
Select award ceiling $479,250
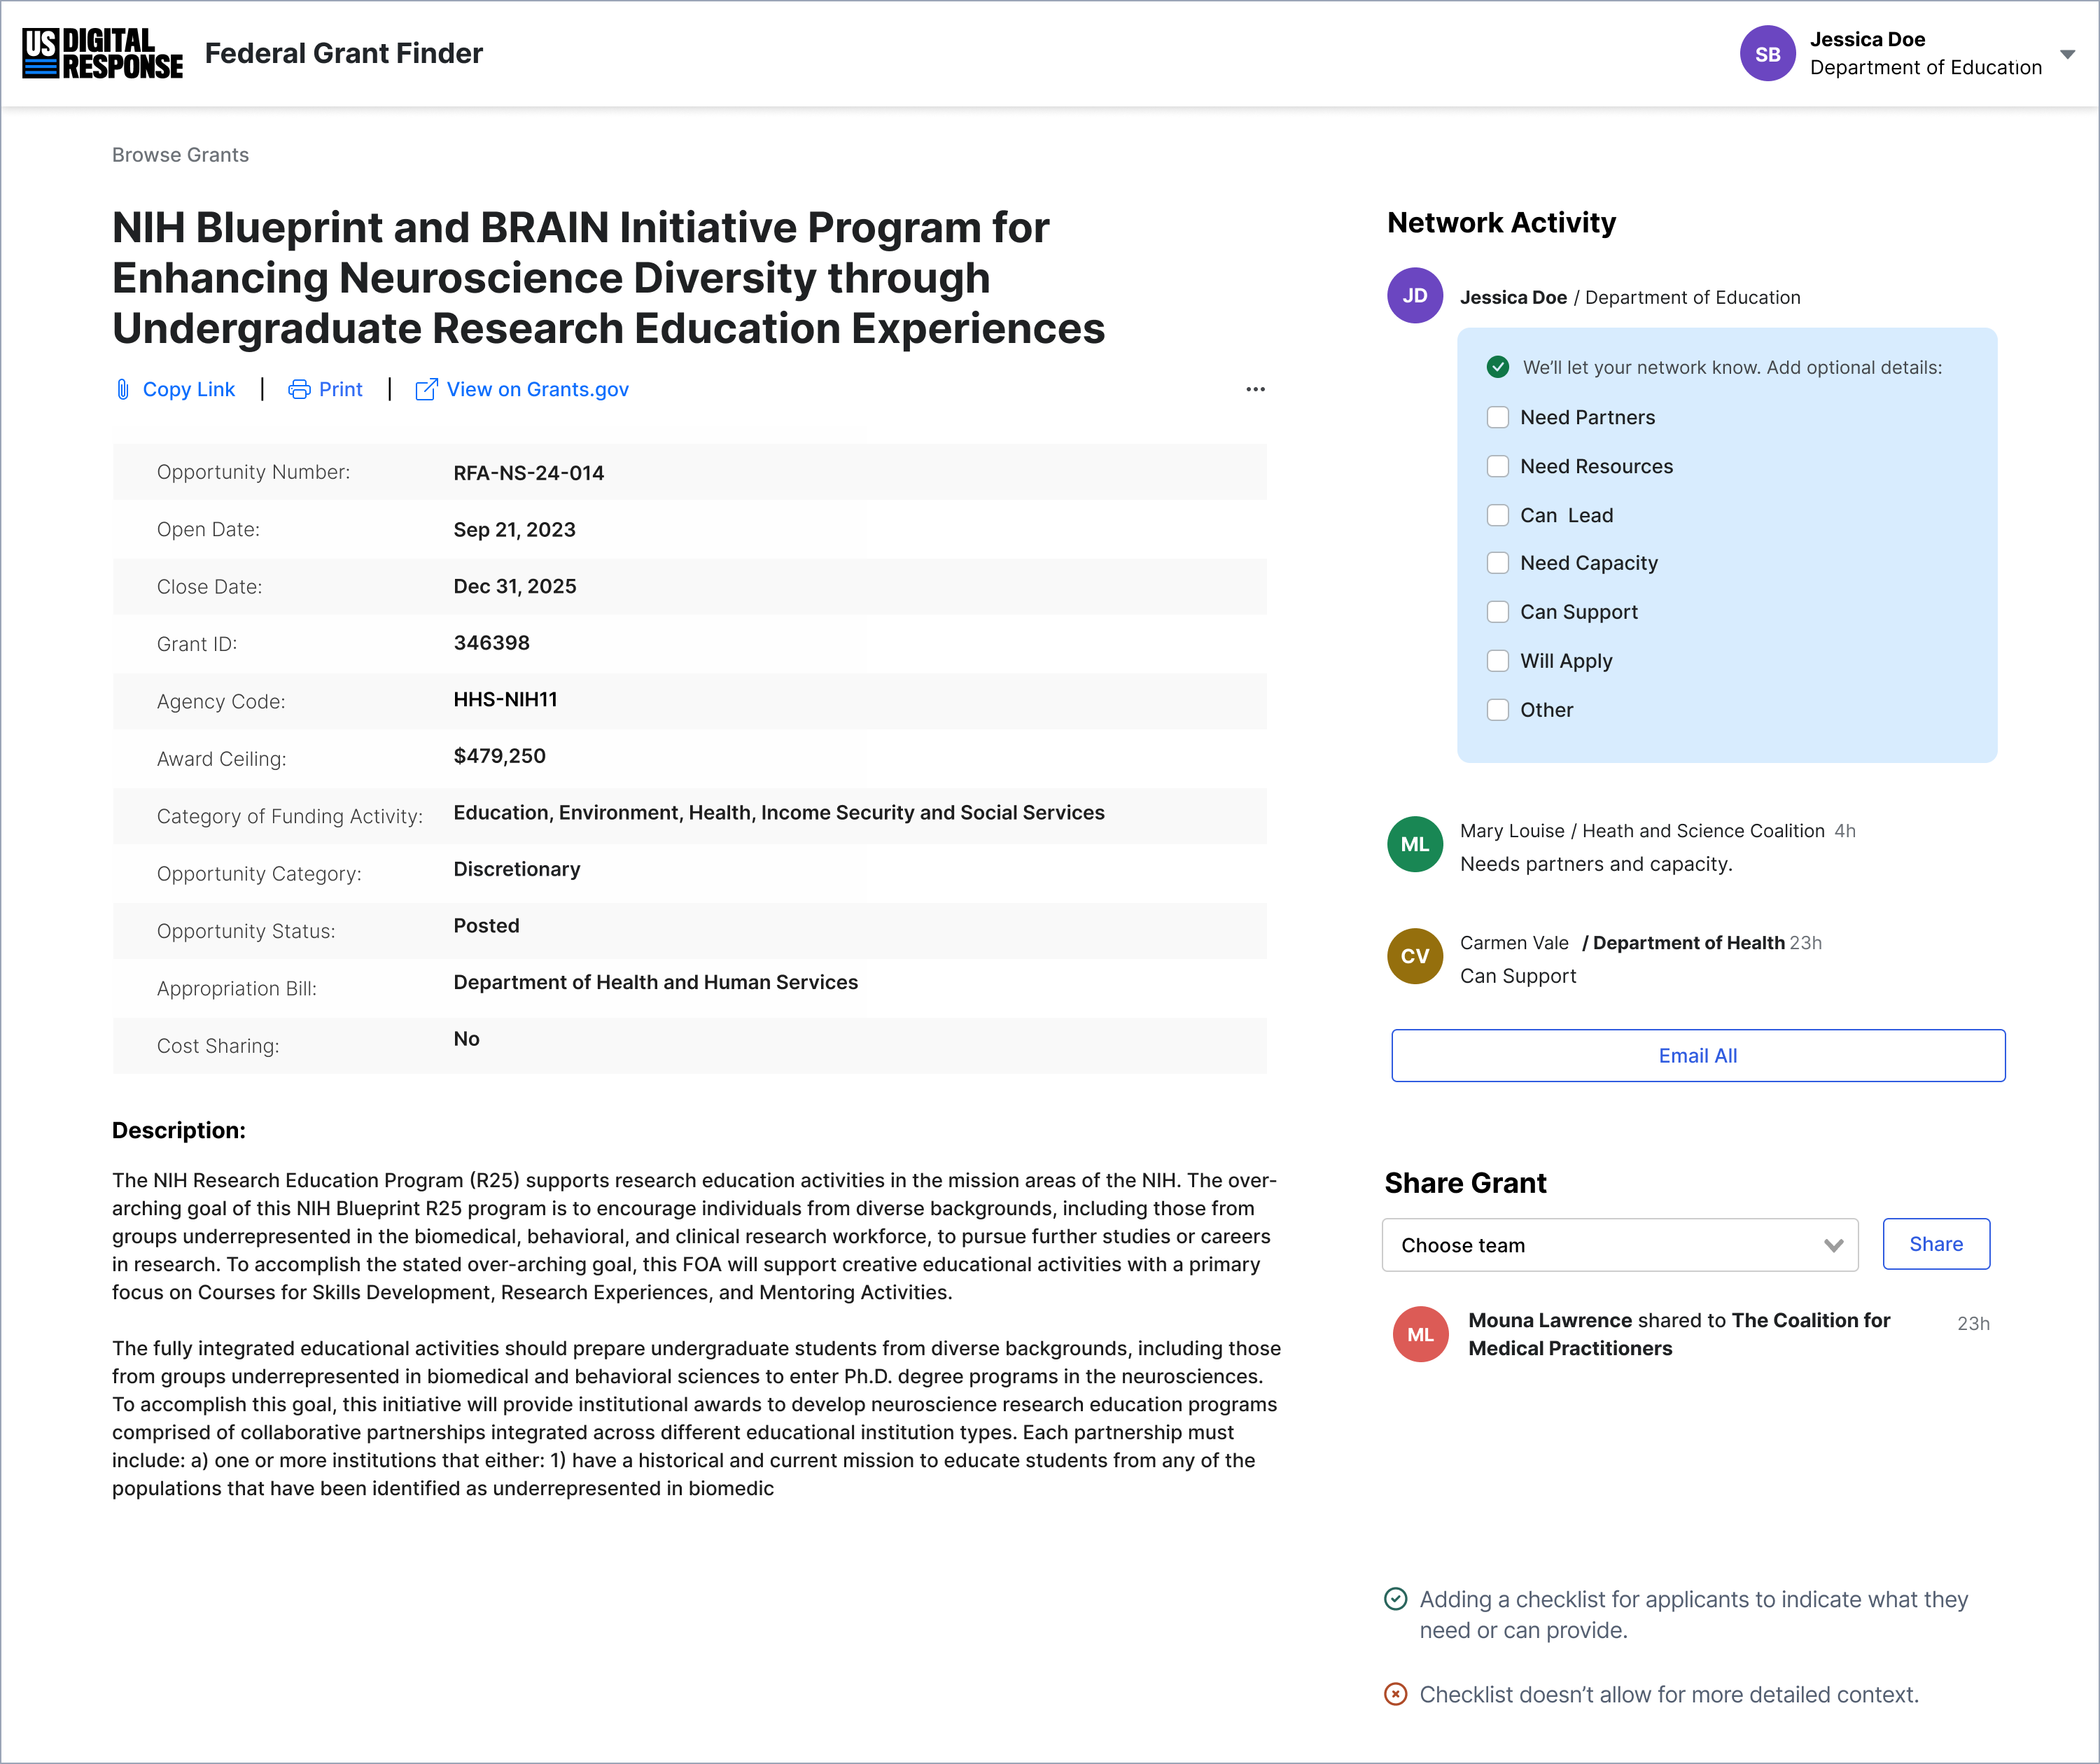pyautogui.click(x=500, y=756)
